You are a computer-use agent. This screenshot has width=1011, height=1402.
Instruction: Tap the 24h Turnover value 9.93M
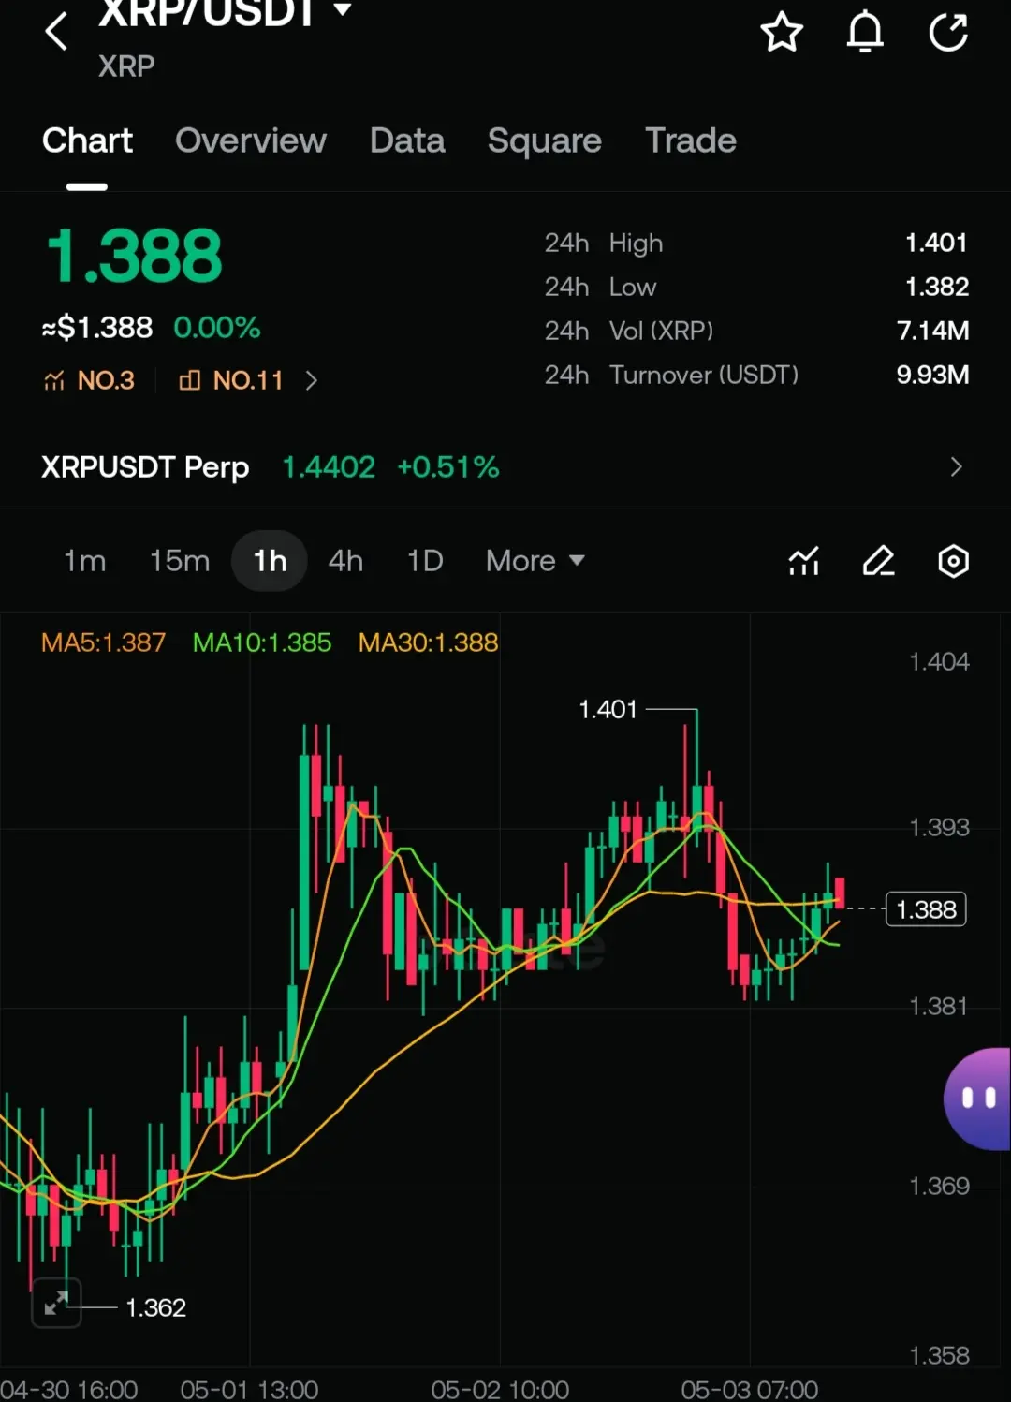(x=932, y=375)
